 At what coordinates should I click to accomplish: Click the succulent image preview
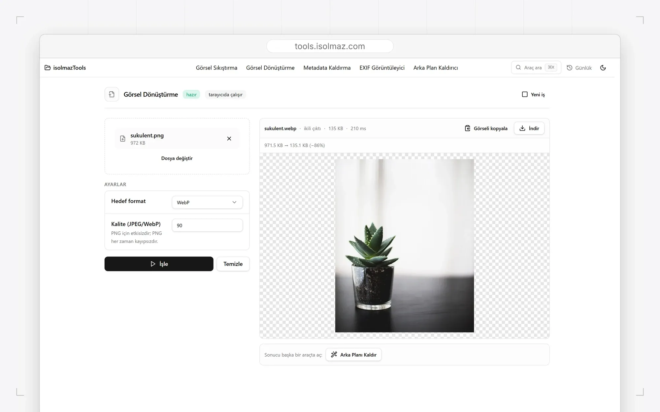[405, 246]
